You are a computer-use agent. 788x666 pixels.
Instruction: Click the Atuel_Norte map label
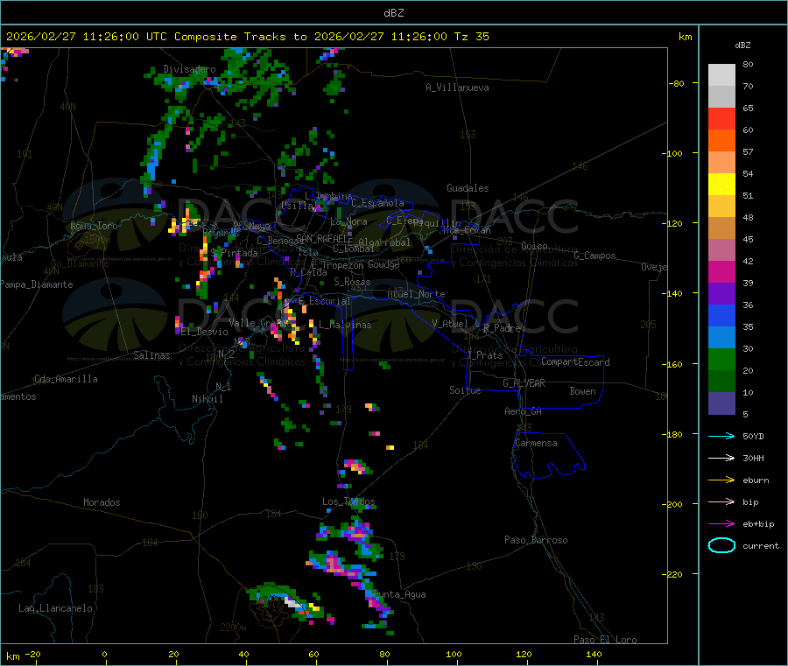416,294
